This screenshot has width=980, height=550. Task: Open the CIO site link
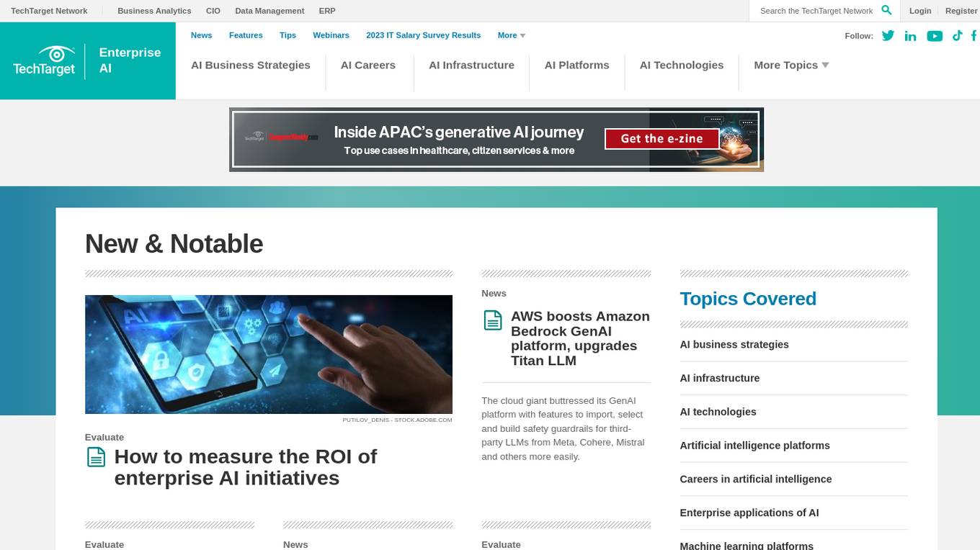click(x=213, y=11)
